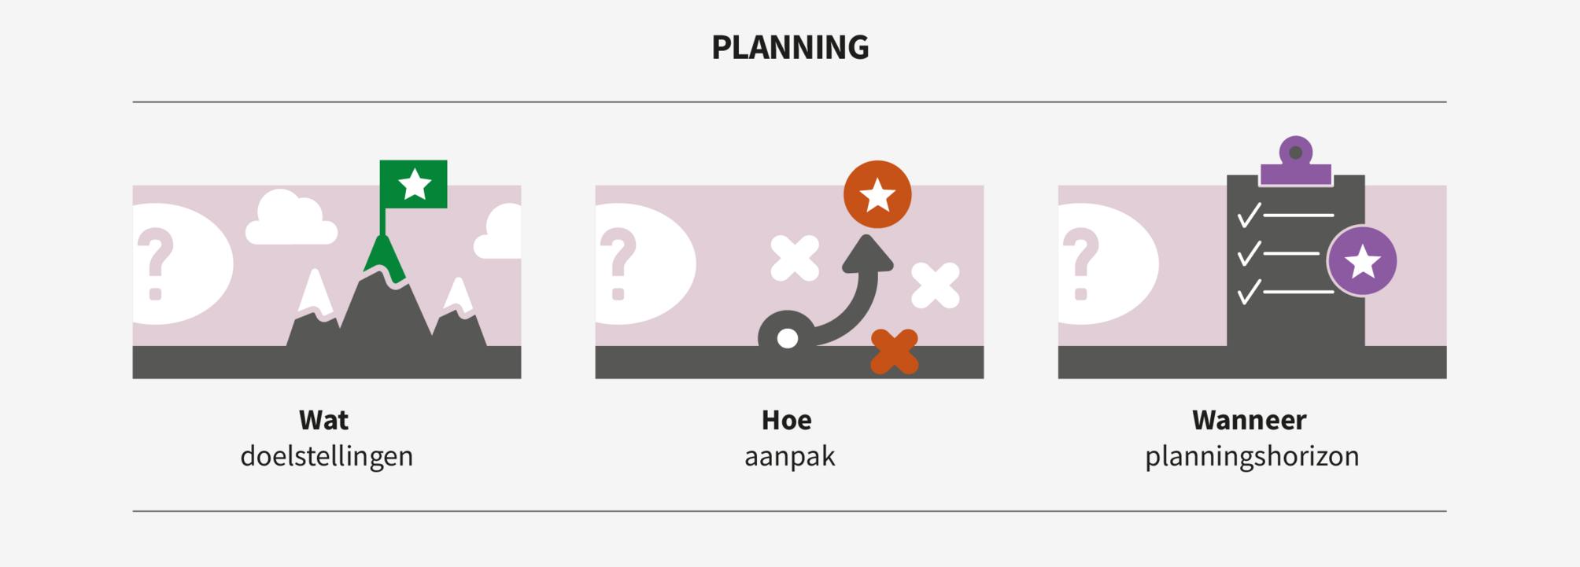Click the first checkmark on the clipboard
1580x567 pixels.
coord(1248,214)
